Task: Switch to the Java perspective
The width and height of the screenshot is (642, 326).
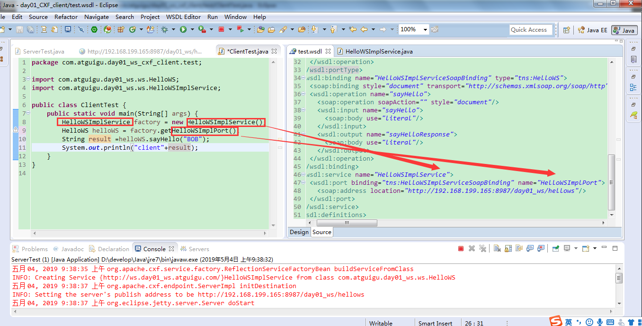Action: [623, 30]
